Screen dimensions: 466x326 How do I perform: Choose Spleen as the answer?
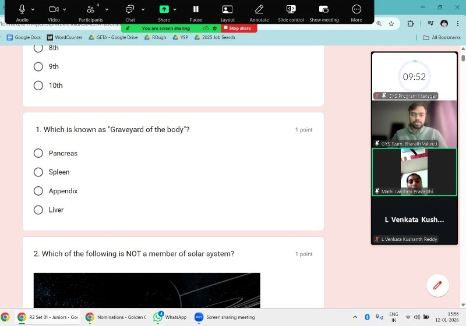pyautogui.click(x=38, y=172)
